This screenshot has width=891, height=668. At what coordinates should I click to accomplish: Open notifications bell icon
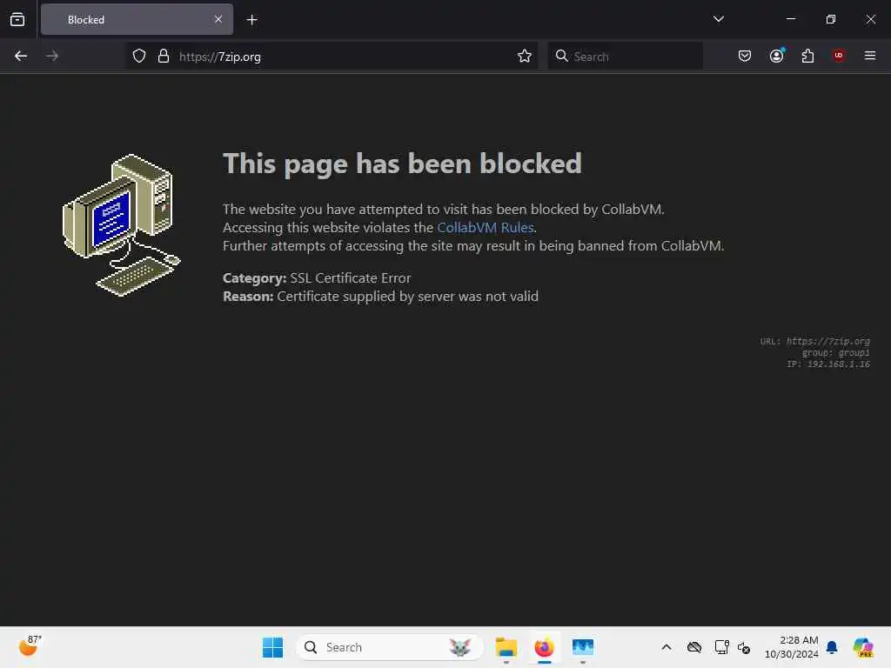(x=832, y=647)
